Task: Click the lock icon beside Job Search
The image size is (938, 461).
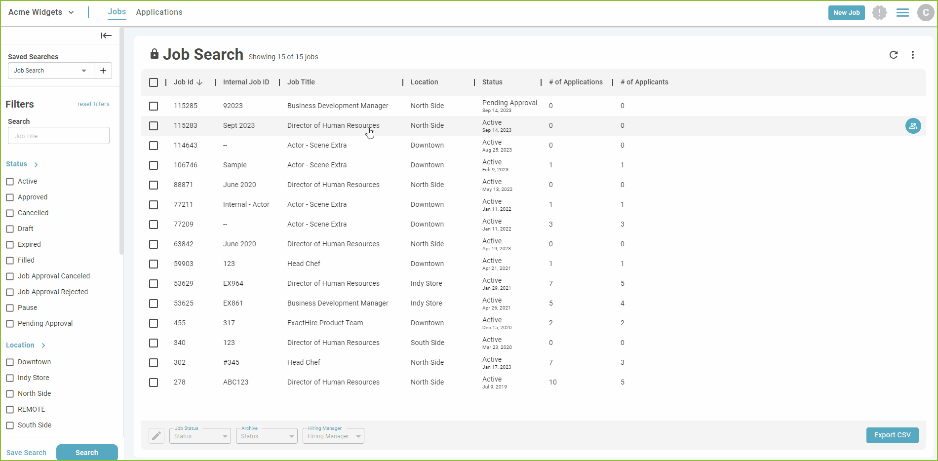Action: pos(155,54)
